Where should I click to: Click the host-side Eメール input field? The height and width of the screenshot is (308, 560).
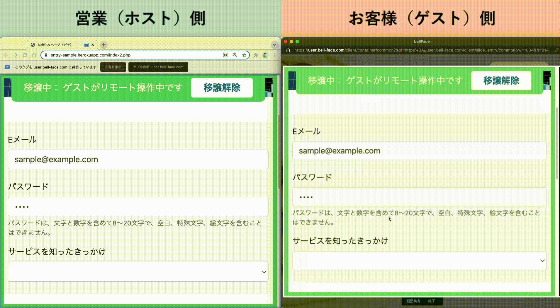pyautogui.click(x=138, y=159)
